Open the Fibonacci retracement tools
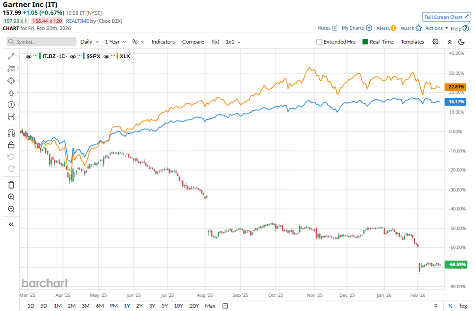The width and height of the screenshot is (475, 311). pos(11,69)
